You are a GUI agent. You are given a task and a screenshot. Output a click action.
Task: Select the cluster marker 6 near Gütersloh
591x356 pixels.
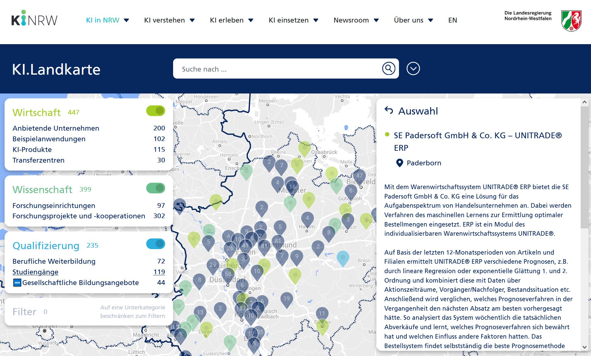pyautogui.click(x=351, y=191)
